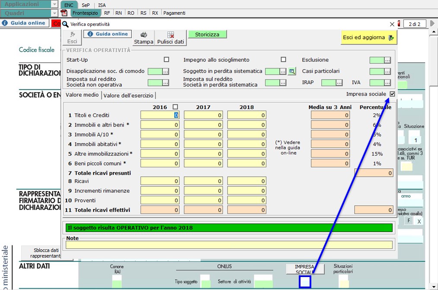Click Incrementi rimanenze 2017 field
The image size is (438, 290).
(x=203, y=191)
